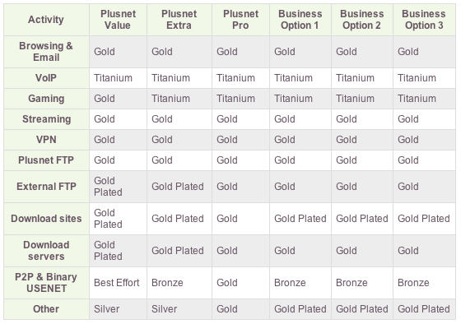
Task: Click the Plusnet FTP row label
Action: pyautogui.click(x=46, y=160)
